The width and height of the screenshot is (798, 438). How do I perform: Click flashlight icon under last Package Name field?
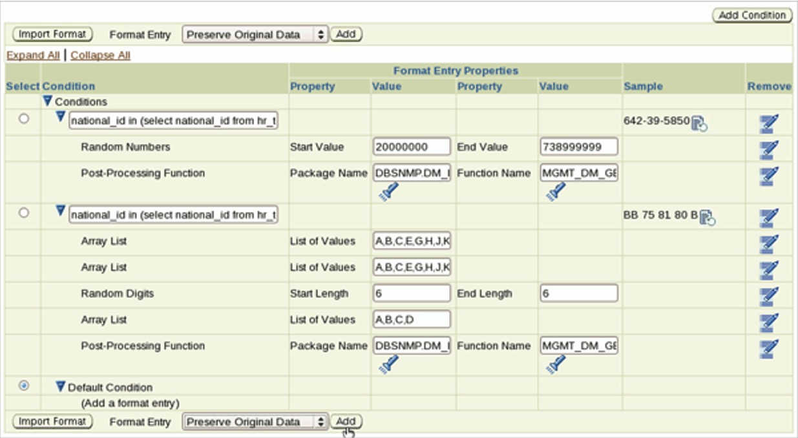coord(388,365)
